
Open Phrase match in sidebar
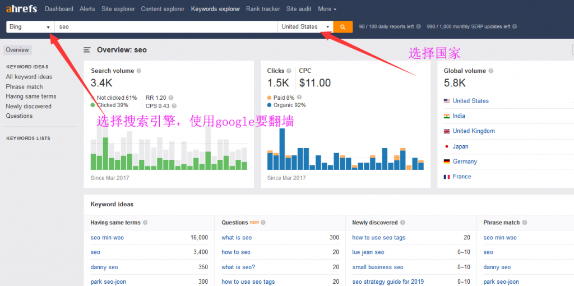point(24,87)
